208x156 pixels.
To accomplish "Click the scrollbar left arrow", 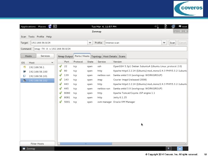I will [59, 144].
